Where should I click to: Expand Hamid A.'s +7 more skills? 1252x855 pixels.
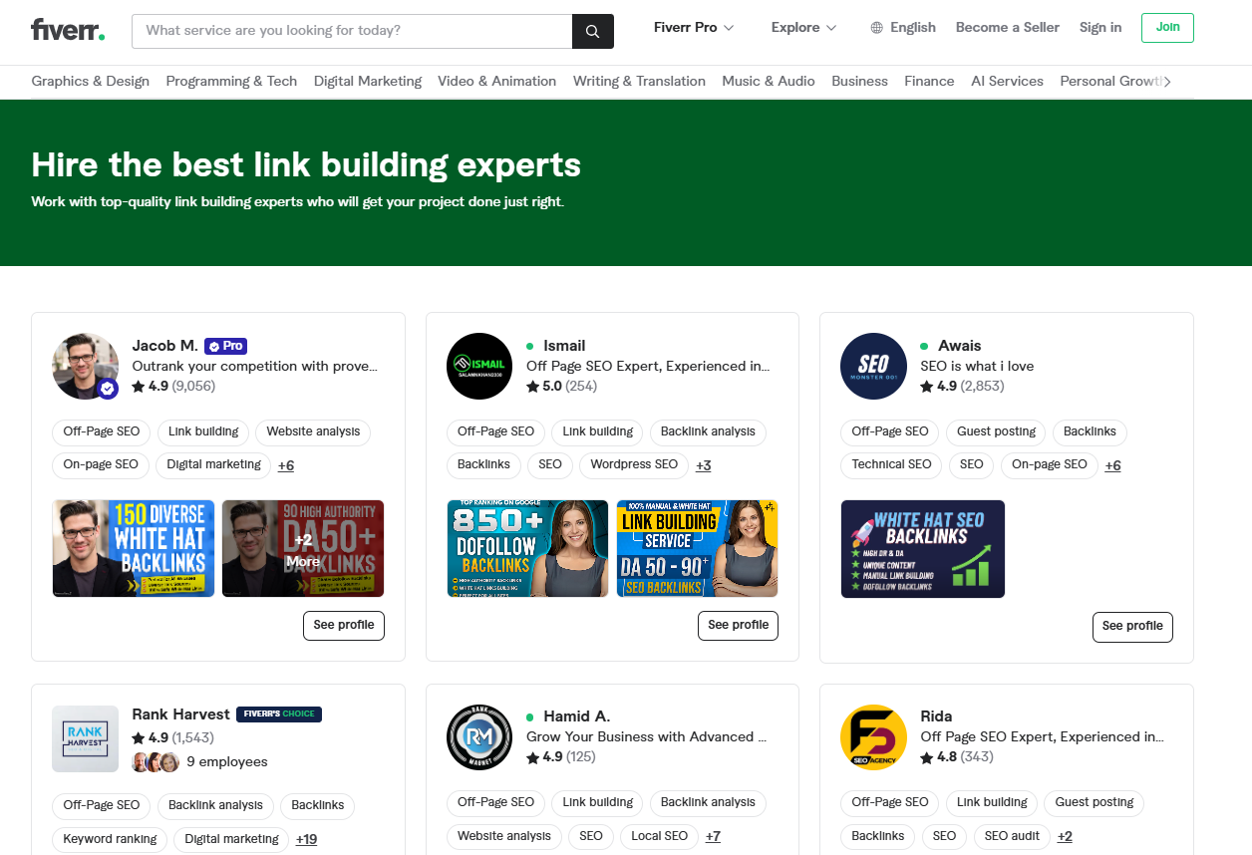coord(713,836)
